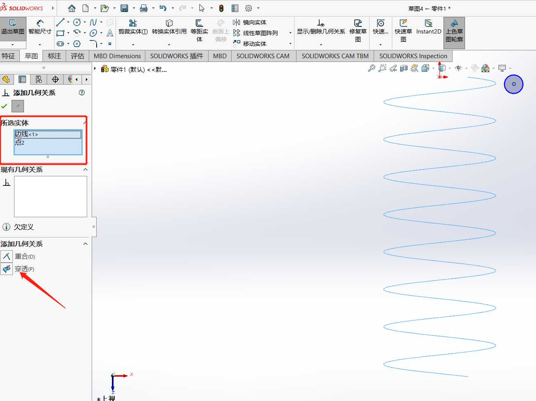Select the Corner Rectangle tool

click(x=60, y=33)
